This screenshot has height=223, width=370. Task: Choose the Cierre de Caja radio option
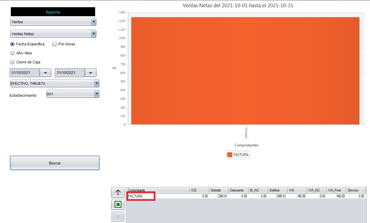(12, 62)
